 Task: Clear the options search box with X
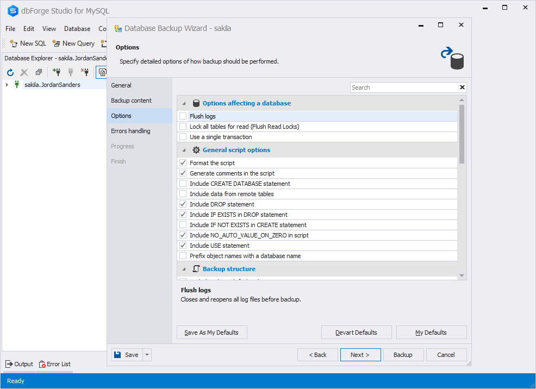462,87
